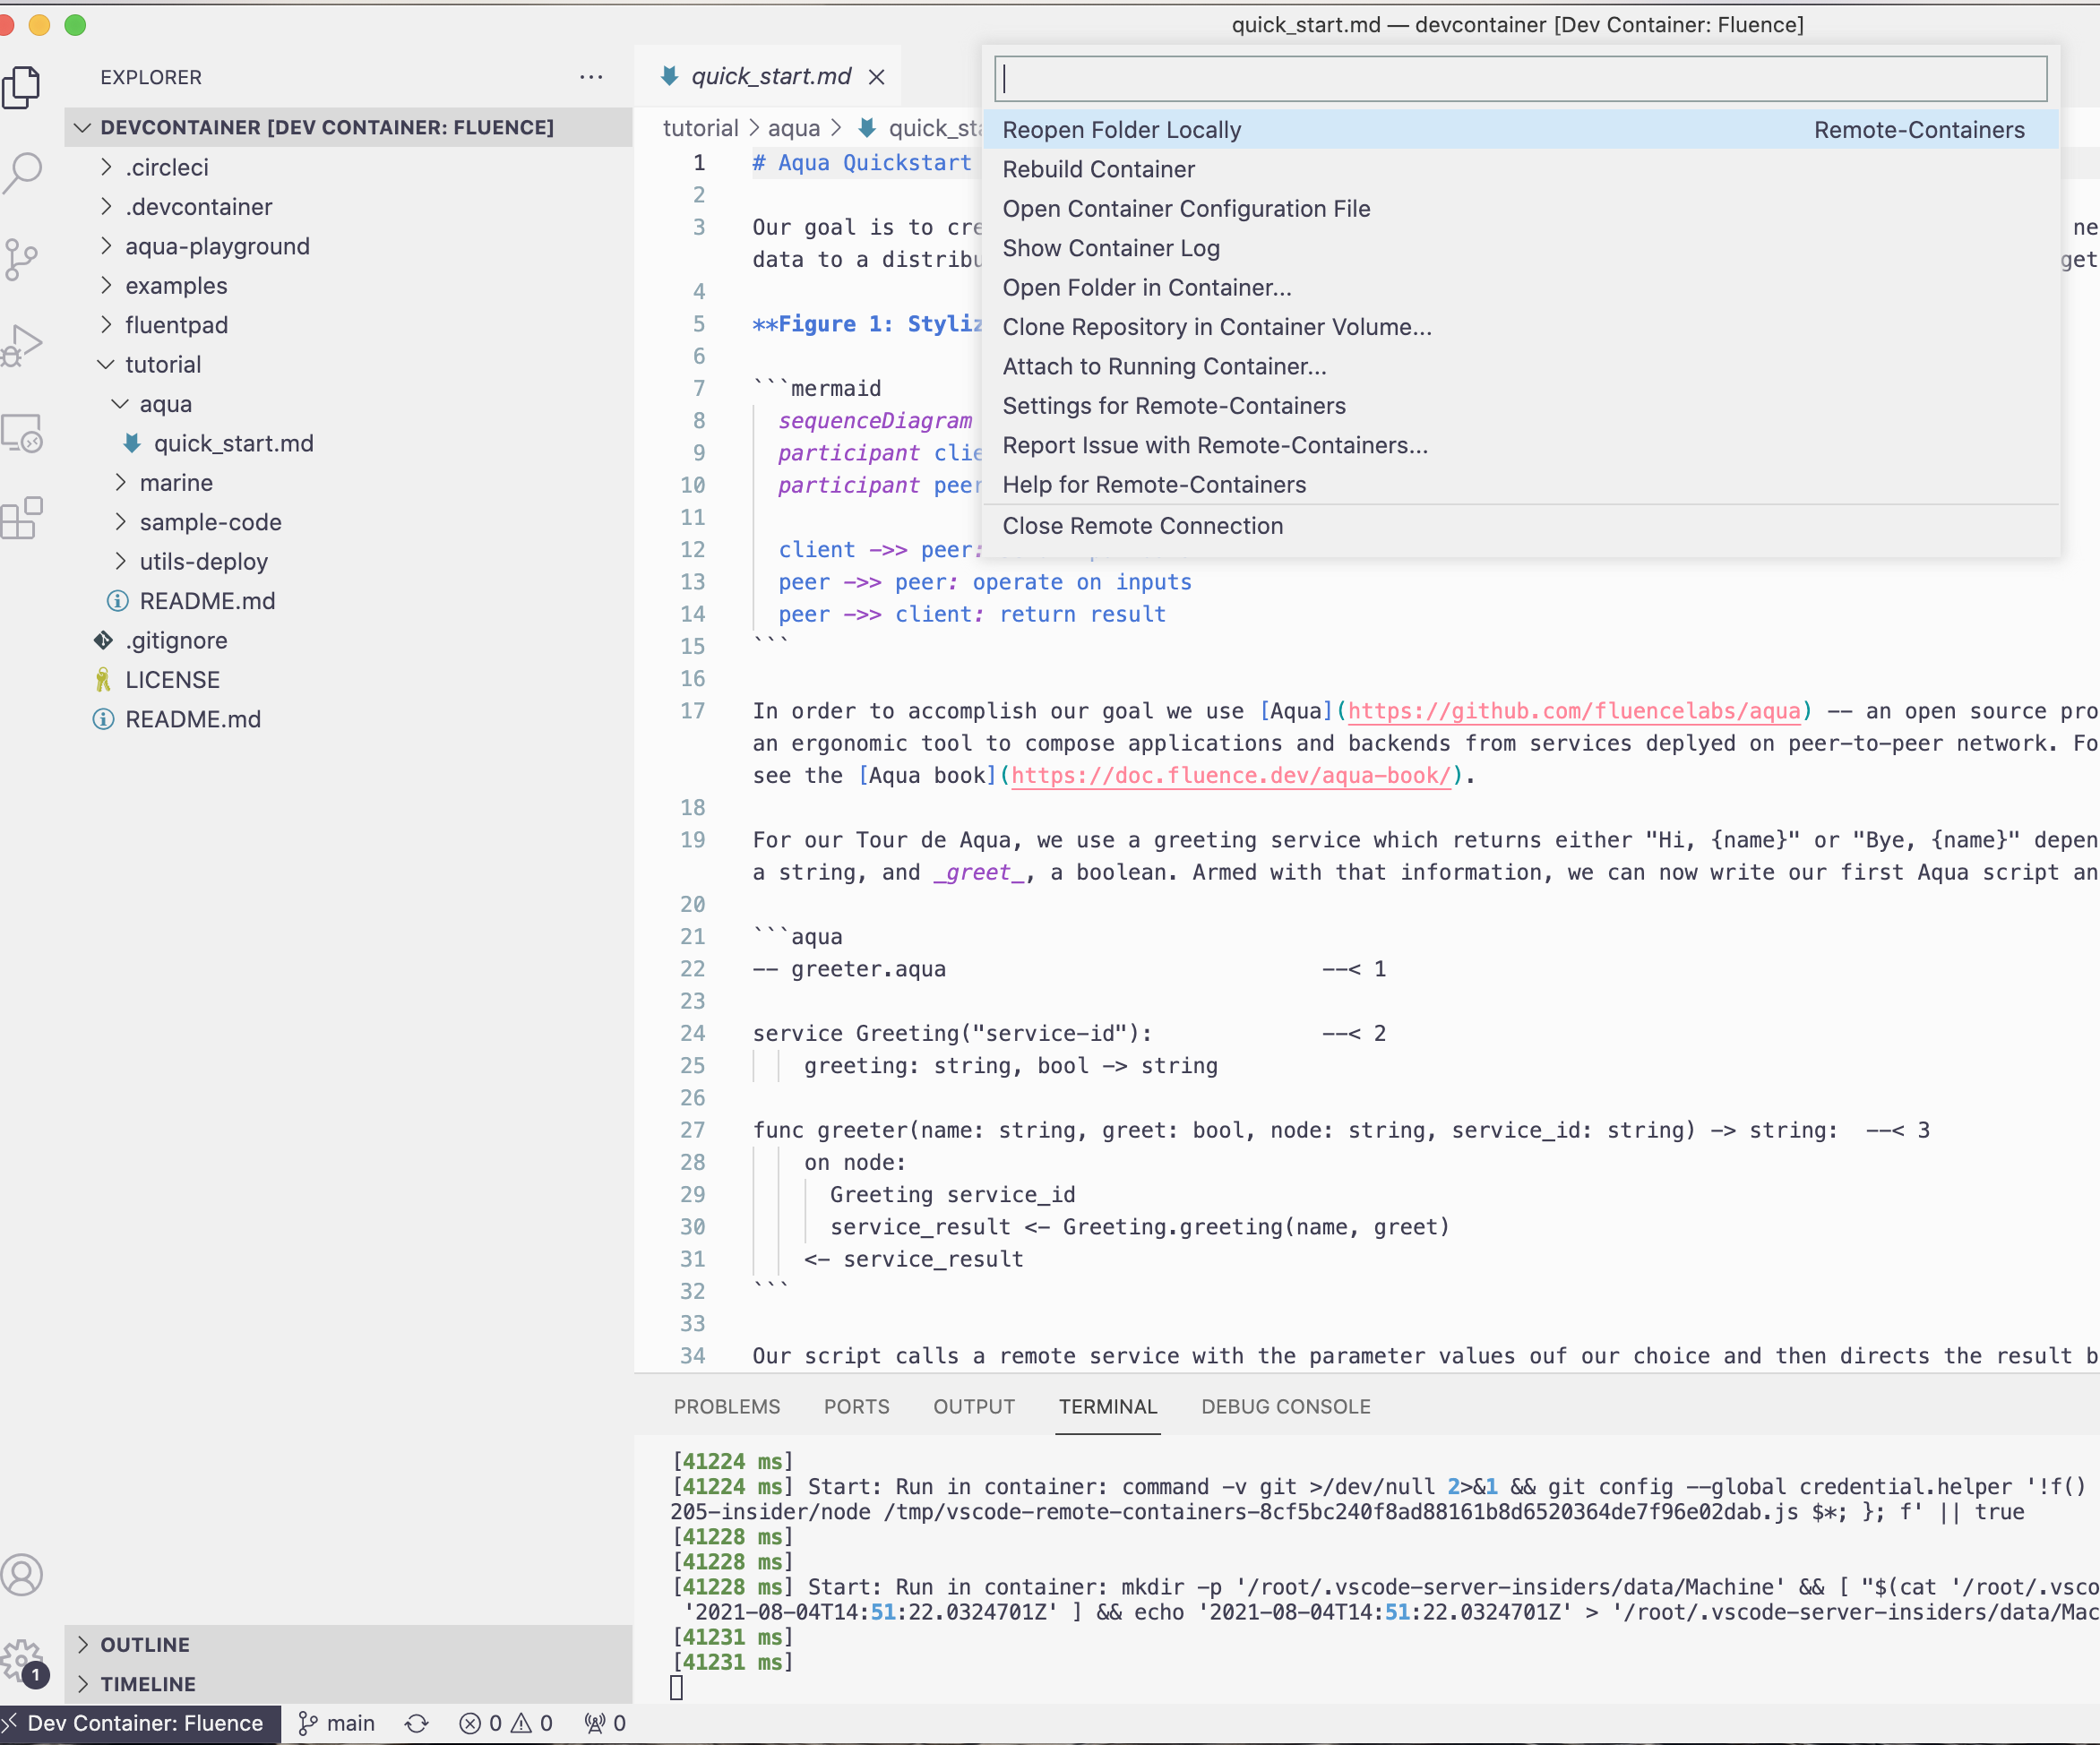Open the Extensions view icon
Viewport: 2100px width, 1745px height.
(x=22, y=518)
